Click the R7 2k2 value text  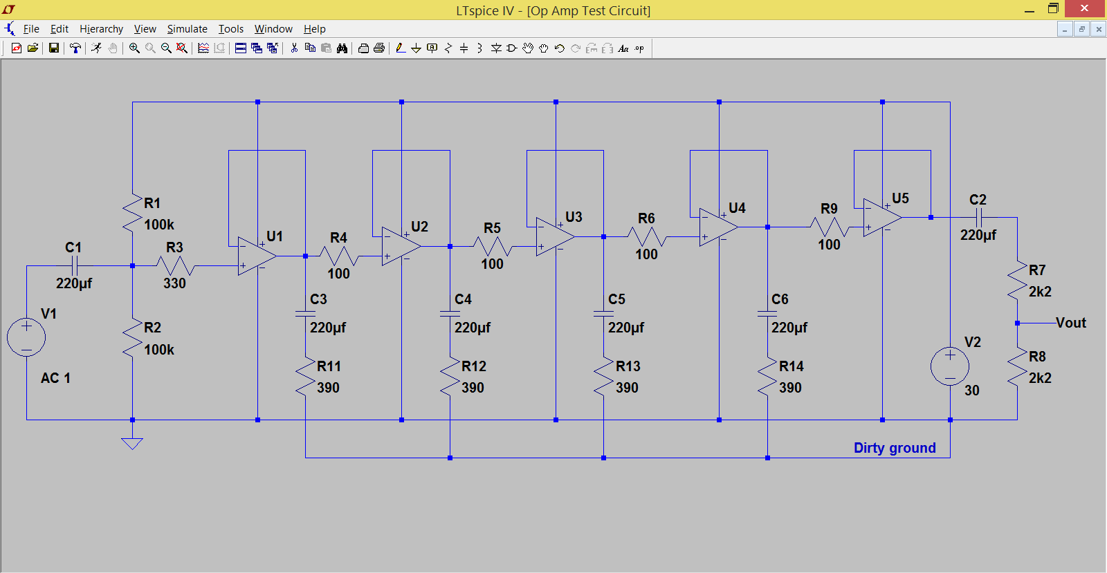click(x=1040, y=292)
